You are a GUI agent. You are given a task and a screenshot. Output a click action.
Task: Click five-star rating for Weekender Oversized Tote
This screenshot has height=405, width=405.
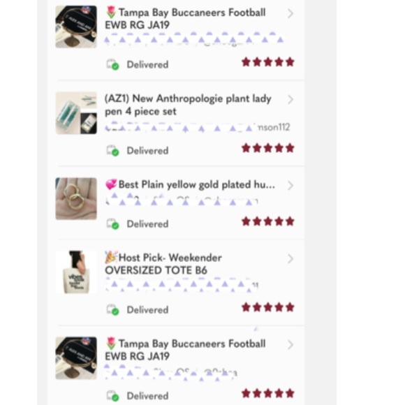tap(268, 308)
